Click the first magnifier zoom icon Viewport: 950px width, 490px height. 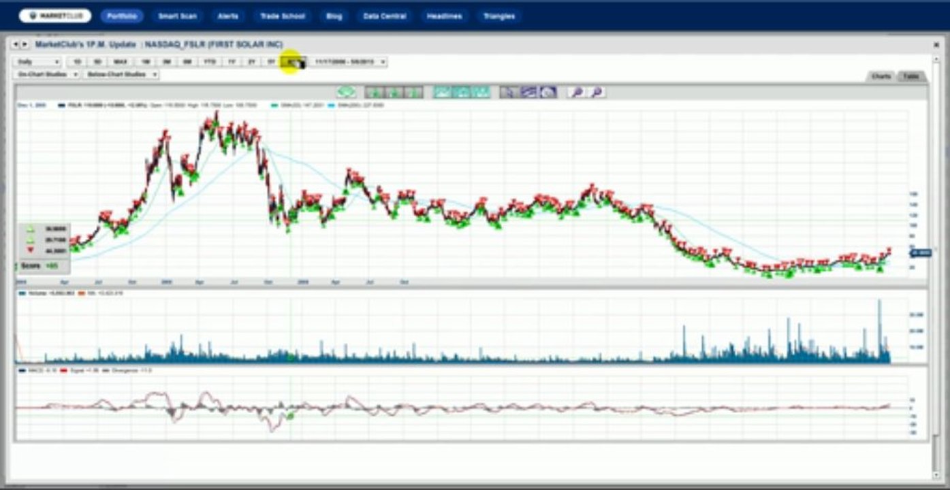[x=577, y=92]
